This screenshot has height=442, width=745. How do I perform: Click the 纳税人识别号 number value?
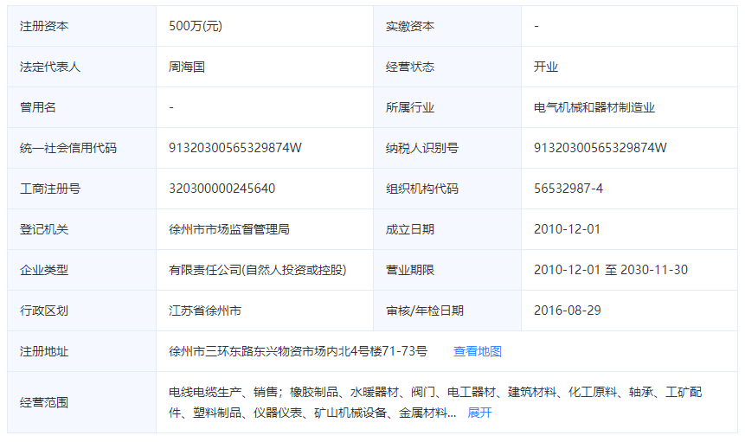[600, 148]
